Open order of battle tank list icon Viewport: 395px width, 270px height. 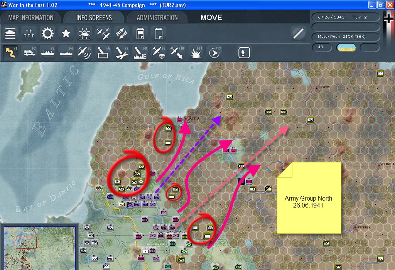point(10,34)
